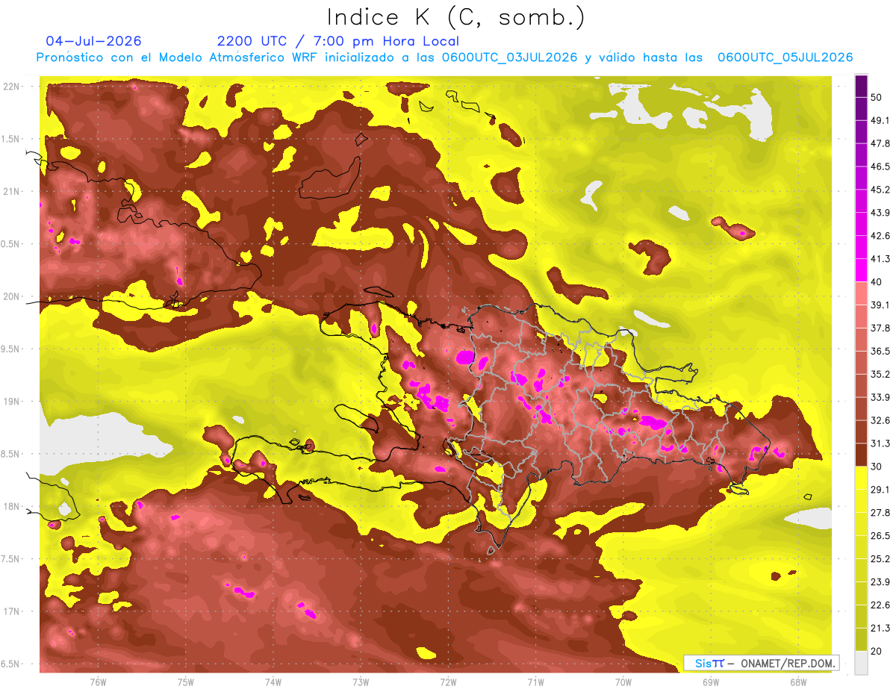Click the "2200 UTC / 7:00 pm Hora Local" text
This screenshot has height=692, width=896.
coord(338,41)
